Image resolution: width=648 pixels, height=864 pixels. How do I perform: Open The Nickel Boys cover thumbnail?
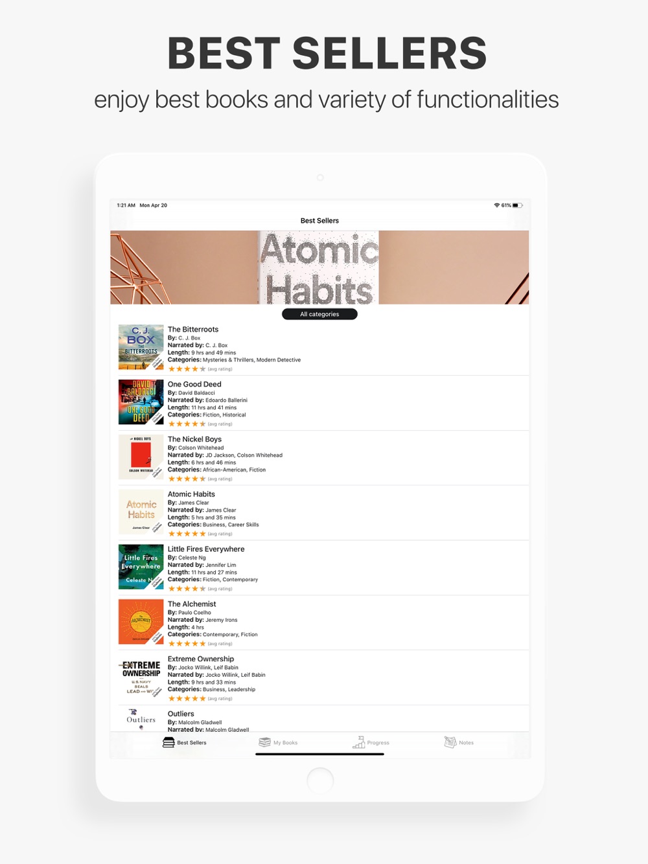click(x=141, y=457)
